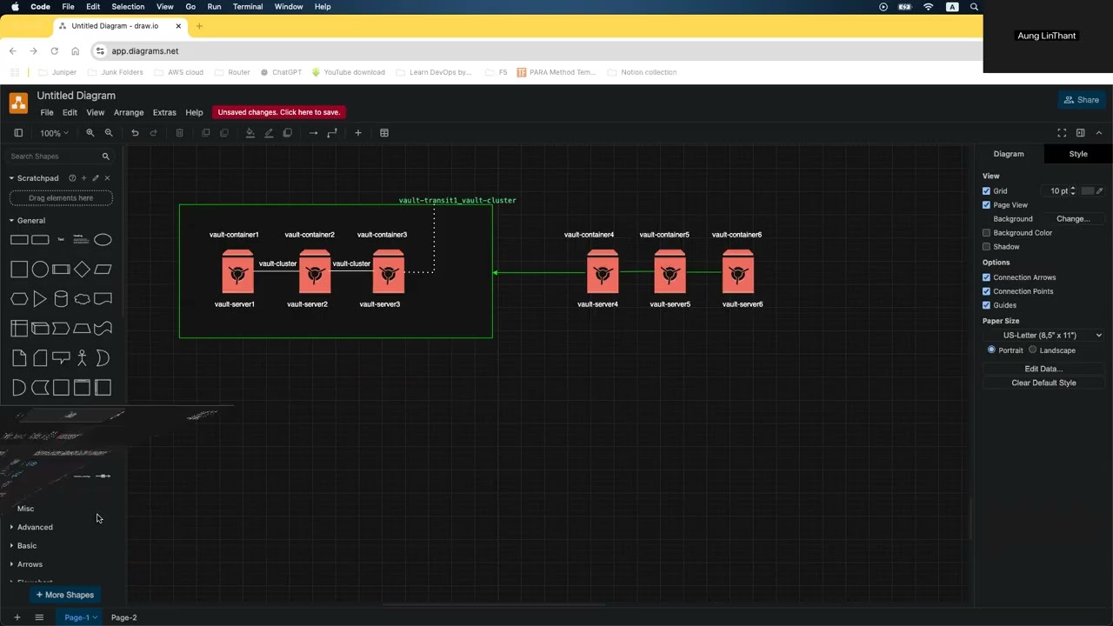Edit the Scratchpad with the pencil icon
Image resolution: width=1113 pixels, height=626 pixels.
pos(96,178)
